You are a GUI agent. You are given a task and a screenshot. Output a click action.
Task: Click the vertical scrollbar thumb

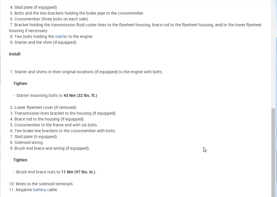coord(273,152)
